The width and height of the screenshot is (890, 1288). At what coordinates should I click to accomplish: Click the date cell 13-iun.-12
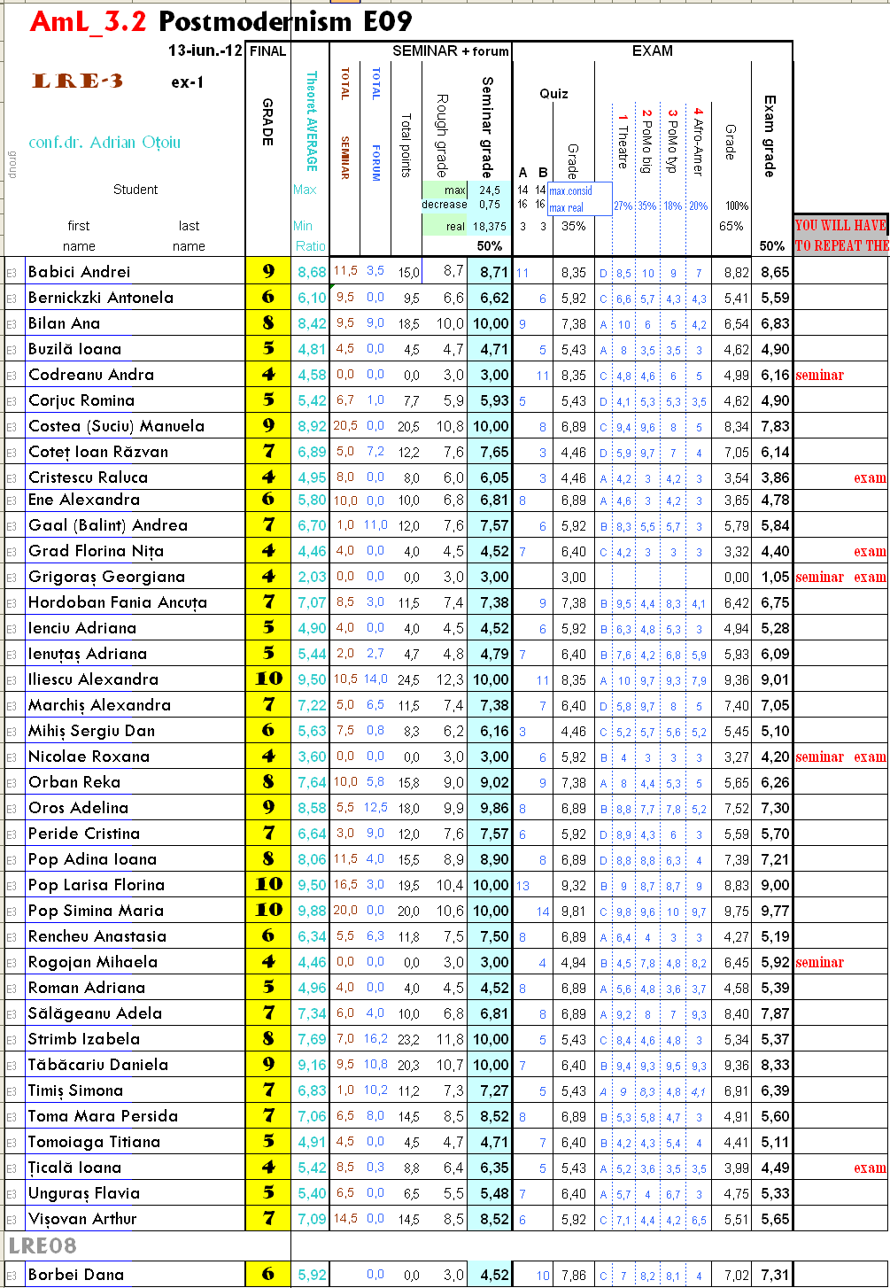205,51
